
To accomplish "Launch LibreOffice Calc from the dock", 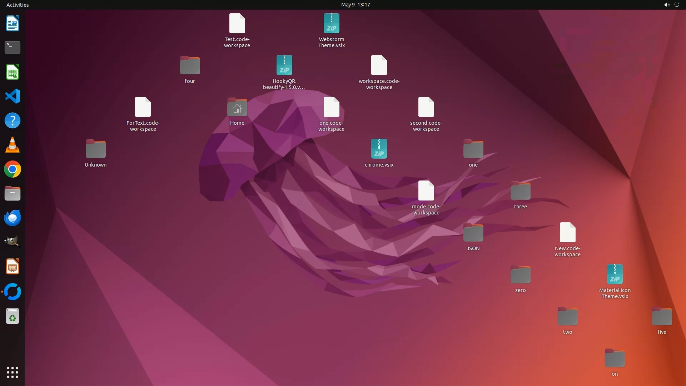I will tap(13, 72).
